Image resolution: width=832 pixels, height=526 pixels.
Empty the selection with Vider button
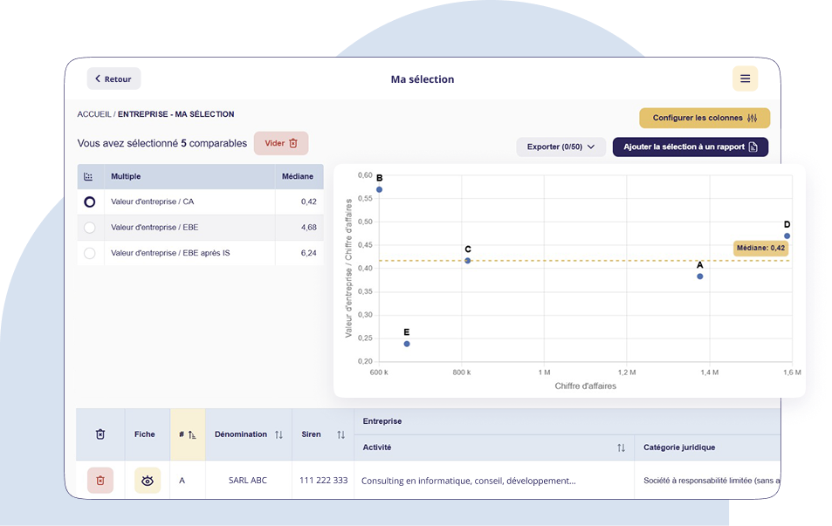pyautogui.click(x=281, y=143)
